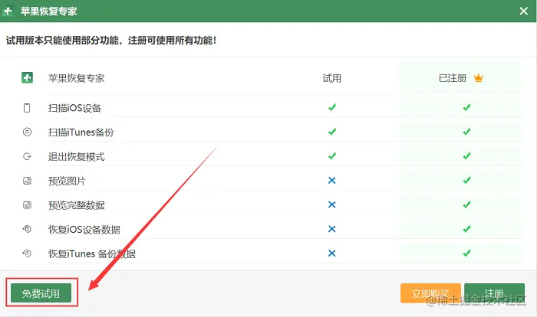This screenshot has height=317, width=537.
Task: Click the phone icon for 扫描iOS设备
Action: (x=27, y=108)
